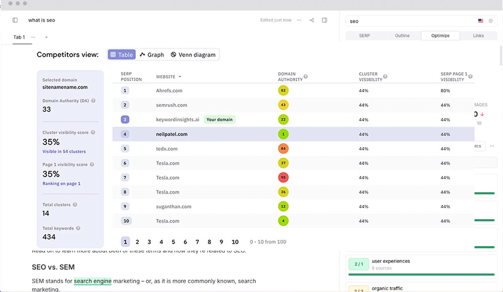Image resolution: width=503 pixels, height=292 pixels.
Task: Click the Edited just now status
Action: 276,20
